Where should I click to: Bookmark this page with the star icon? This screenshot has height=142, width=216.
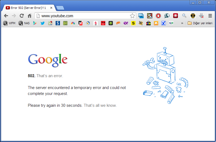pos(132,16)
